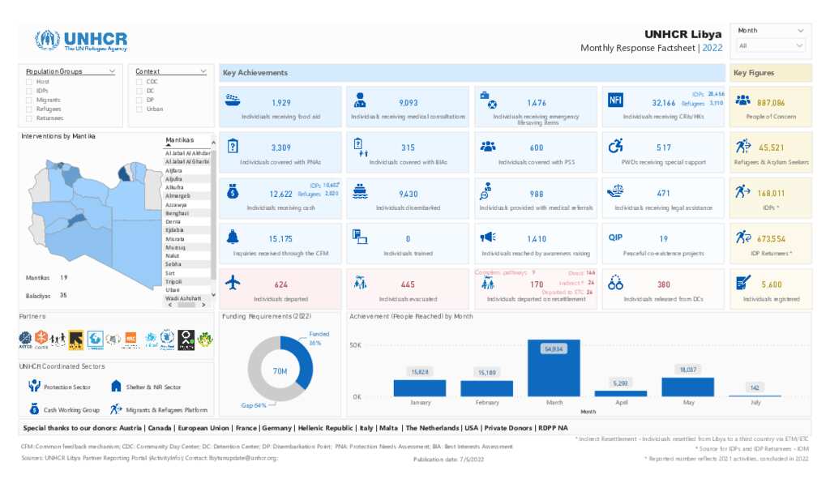Click the Shelter & NFI Sector icon
The image size is (830, 479).
[x=116, y=386]
